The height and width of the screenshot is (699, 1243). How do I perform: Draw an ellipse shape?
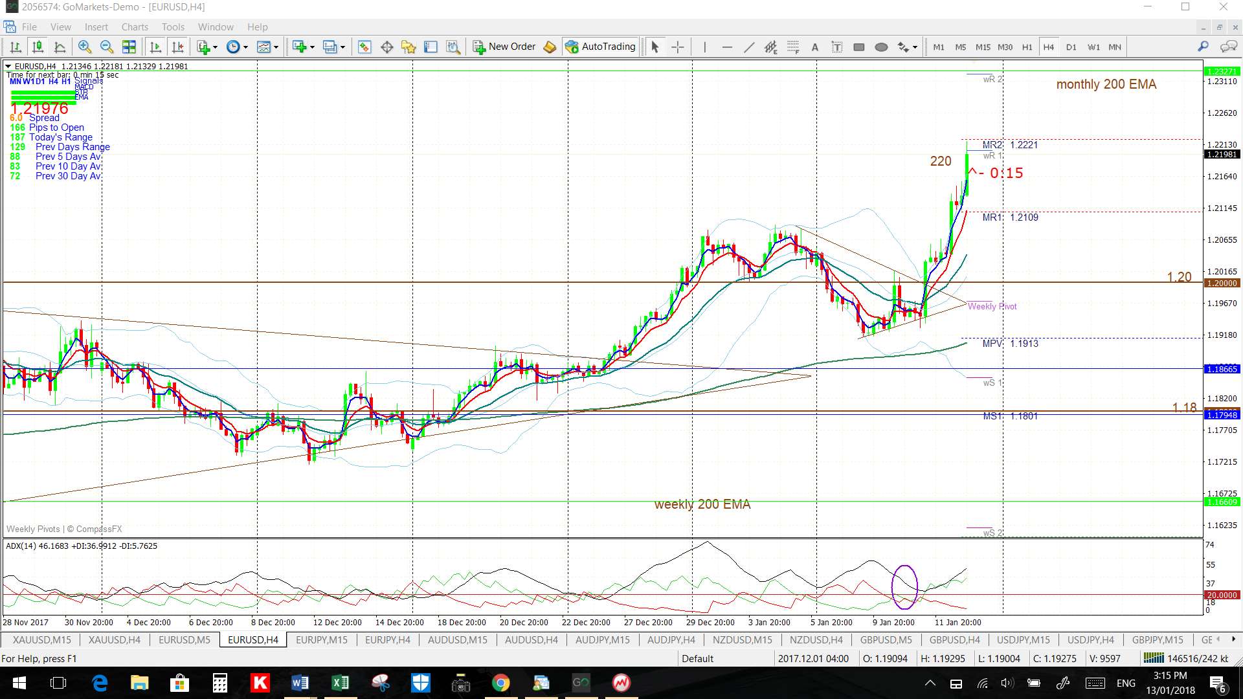click(x=881, y=47)
